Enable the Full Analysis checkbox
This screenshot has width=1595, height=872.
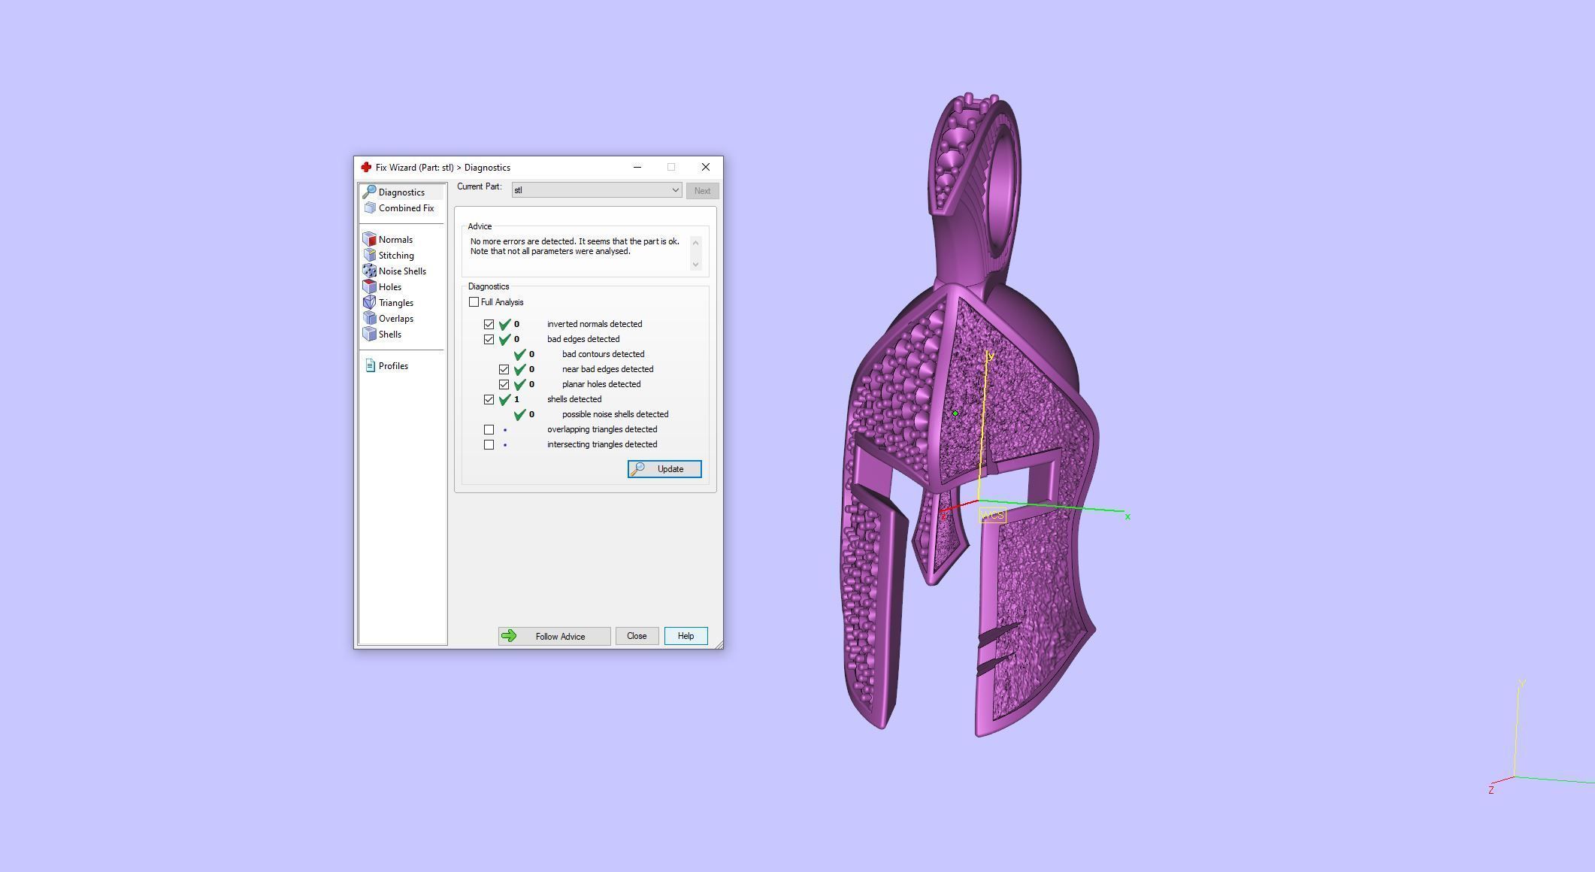pos(474,302)
